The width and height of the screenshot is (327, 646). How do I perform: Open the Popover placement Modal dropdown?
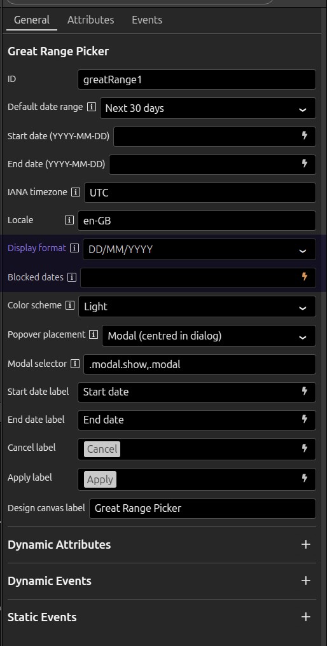point(209,336)
